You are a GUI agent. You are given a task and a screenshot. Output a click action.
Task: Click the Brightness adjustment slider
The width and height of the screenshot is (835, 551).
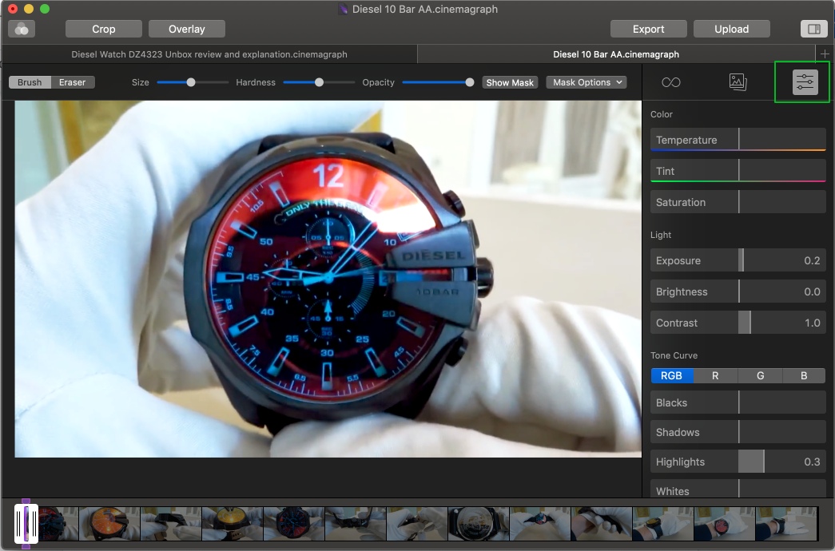tap(738, 291)
